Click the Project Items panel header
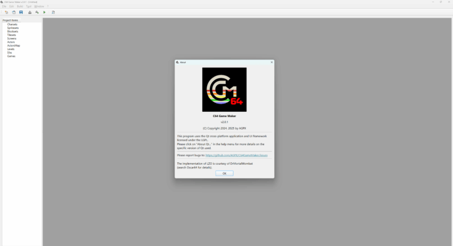The image size is (453, 246). tap(11, 20)
